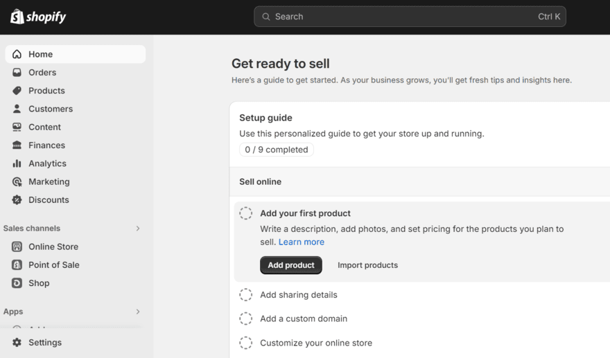Click the Point of Sale icon
610x358 pixels.
pyautogui.click(x=17, y=265)
